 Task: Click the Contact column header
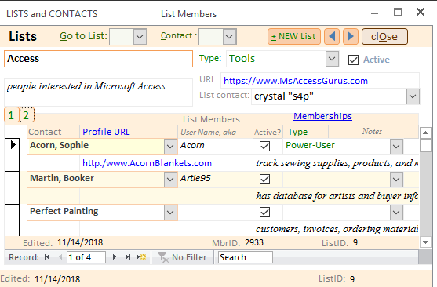point(45,132)
